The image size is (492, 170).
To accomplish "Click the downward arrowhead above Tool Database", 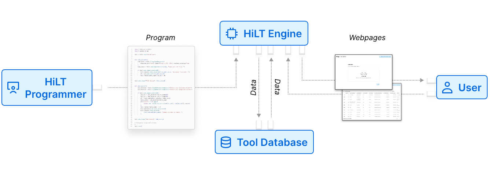I will pos(259,115).
